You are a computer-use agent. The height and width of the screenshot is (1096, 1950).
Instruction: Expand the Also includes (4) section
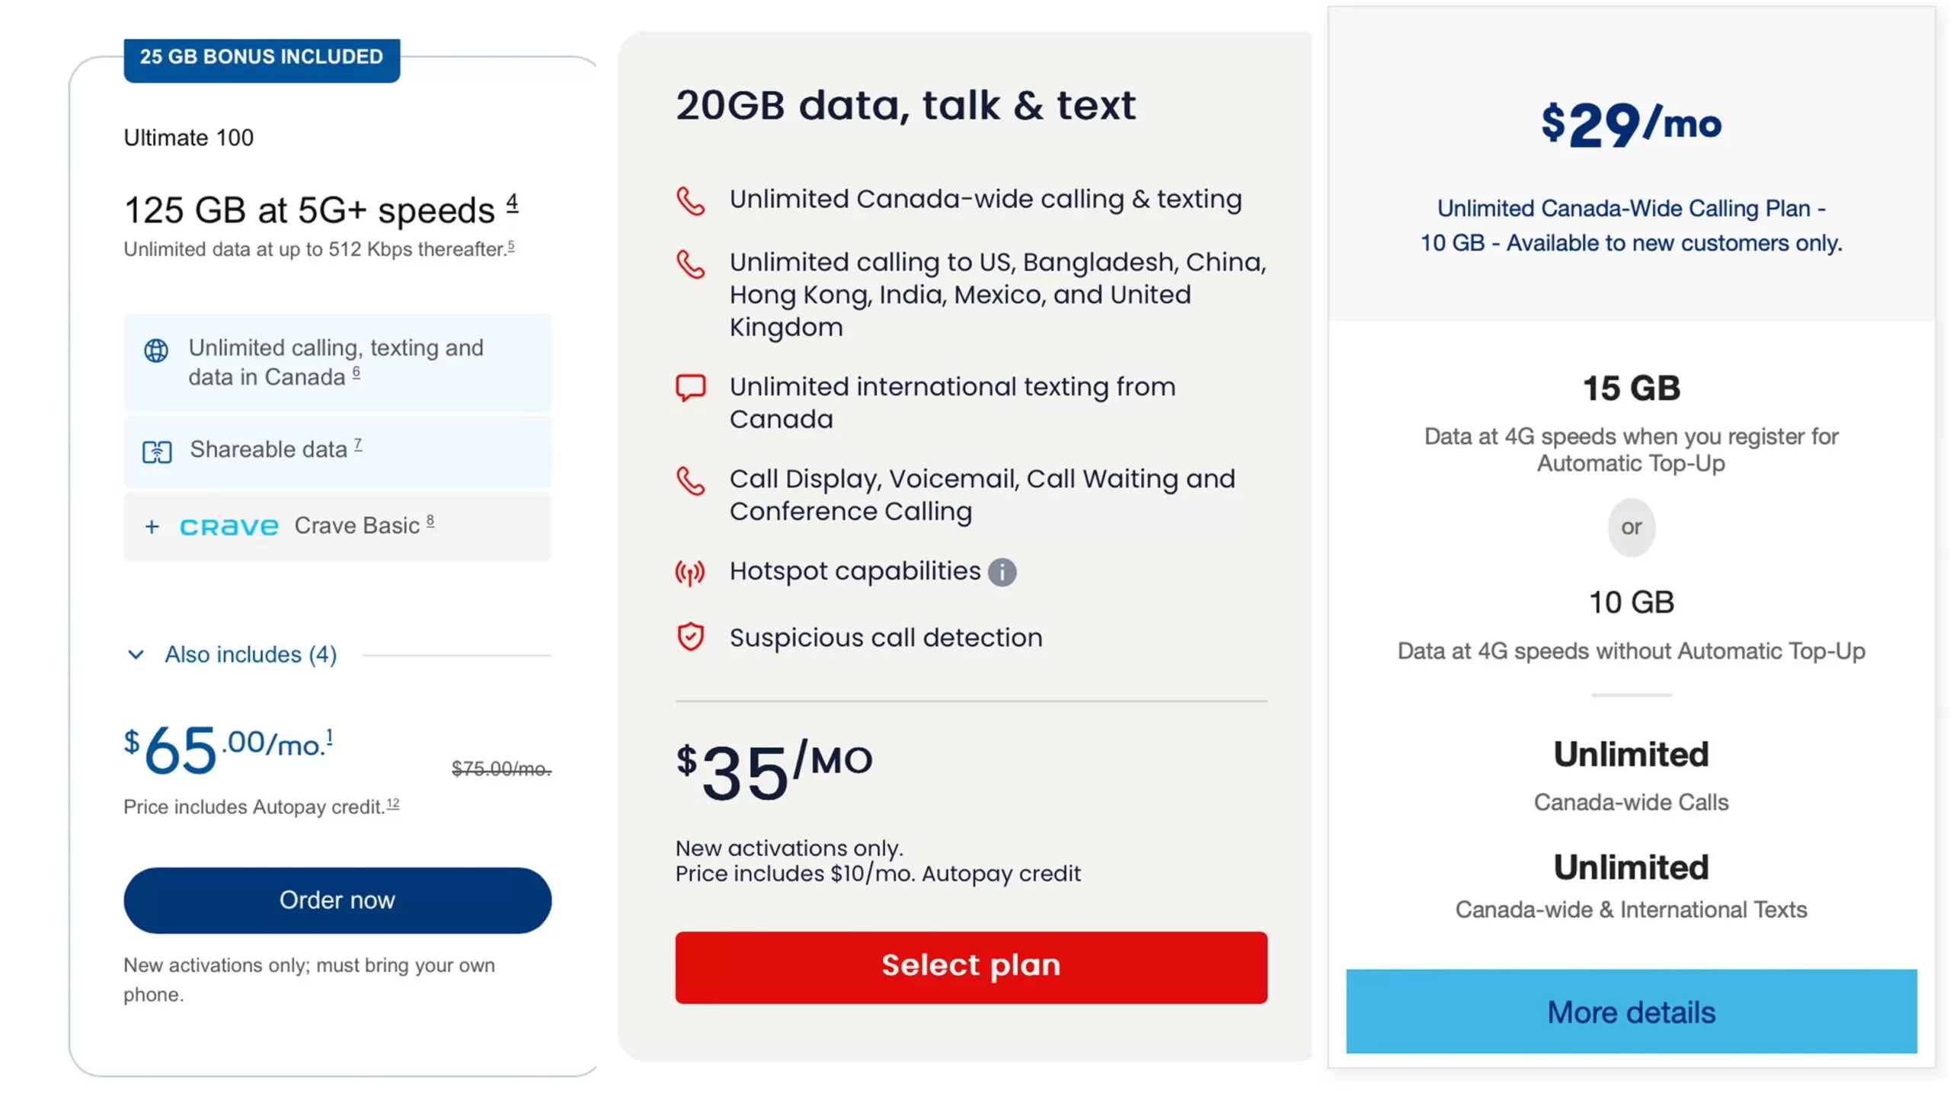(250, 654)
